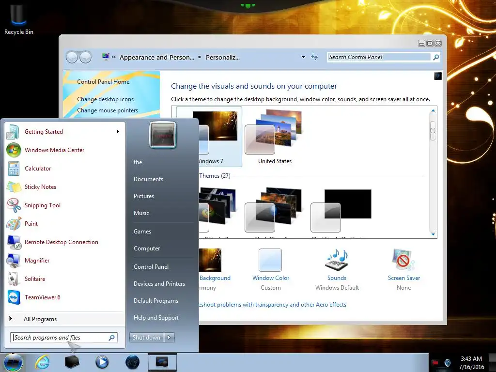Click the taskbar clock showing 3:43 AM

click(x=471, y=359)
